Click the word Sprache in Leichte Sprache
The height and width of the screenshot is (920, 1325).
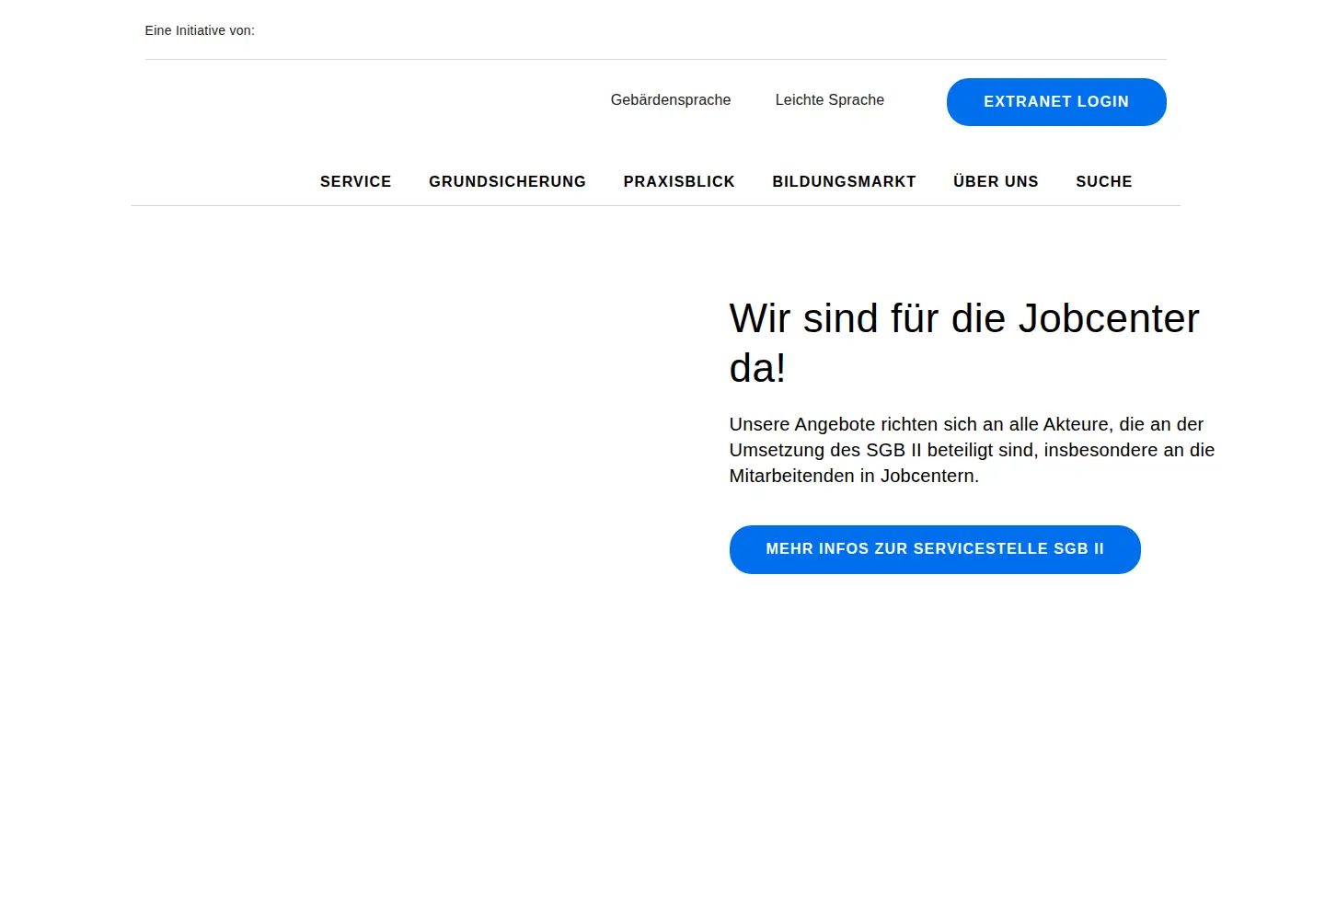point(857,99)
